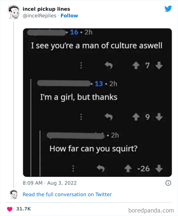Click the reply arrow under 'I'm a girl, but thanks'

click(x=109, y=117)
